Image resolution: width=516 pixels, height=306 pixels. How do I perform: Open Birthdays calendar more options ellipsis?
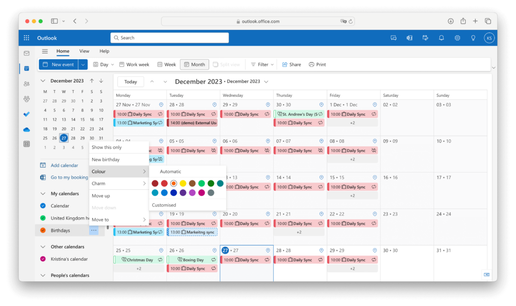(94, 230)
